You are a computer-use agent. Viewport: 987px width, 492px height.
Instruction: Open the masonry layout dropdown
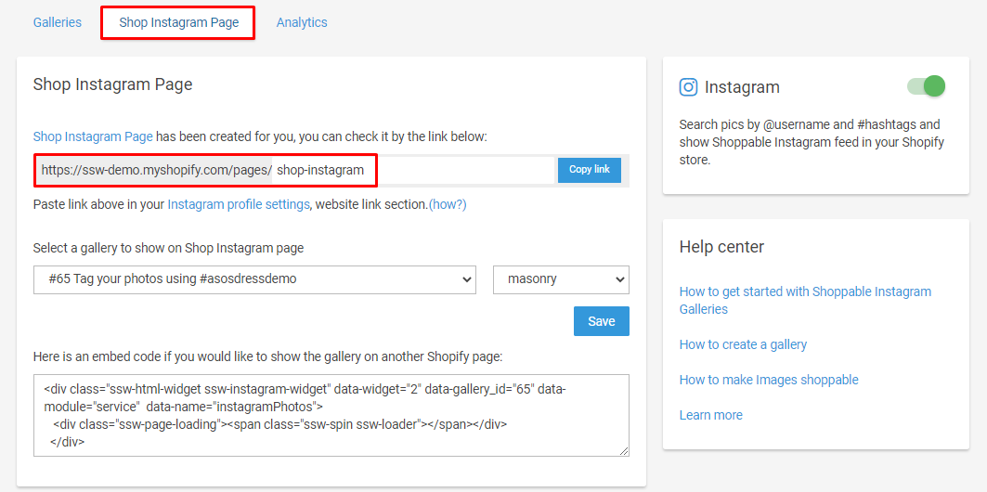(x=561, y=279)
